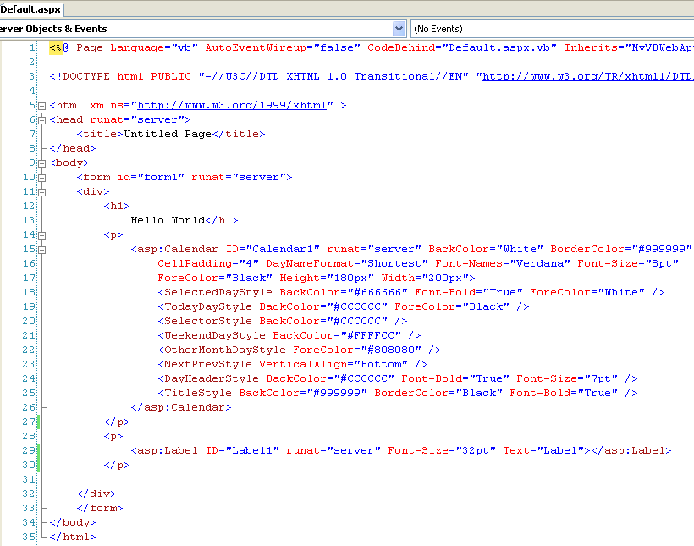Screen dimensions: 694x546
Task: Collapse the asp:Calendar control markup
Action: pyautogui.click(x=42, y=250)
